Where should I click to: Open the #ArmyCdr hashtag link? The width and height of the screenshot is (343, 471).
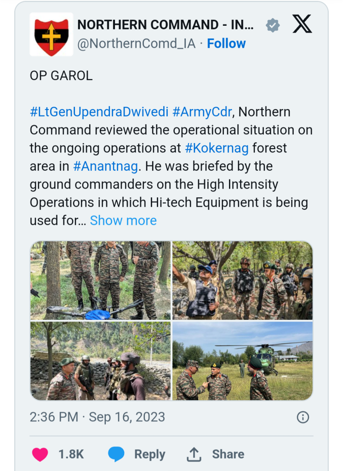[x=202, y=112]
